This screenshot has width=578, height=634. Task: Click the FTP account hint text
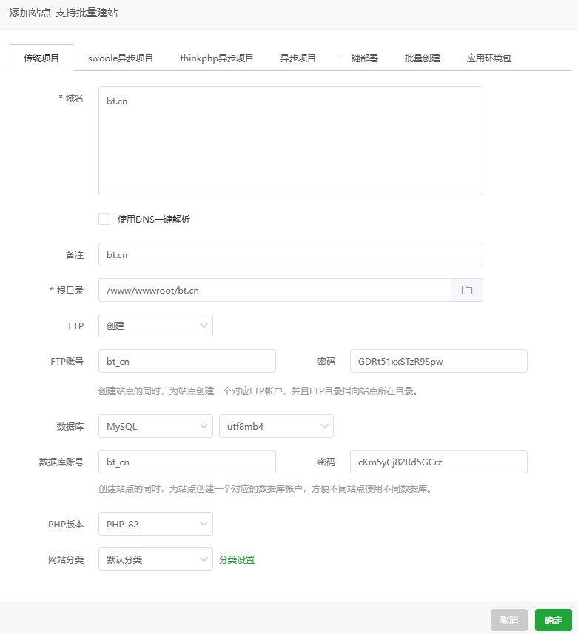click(x=258, y=391)
